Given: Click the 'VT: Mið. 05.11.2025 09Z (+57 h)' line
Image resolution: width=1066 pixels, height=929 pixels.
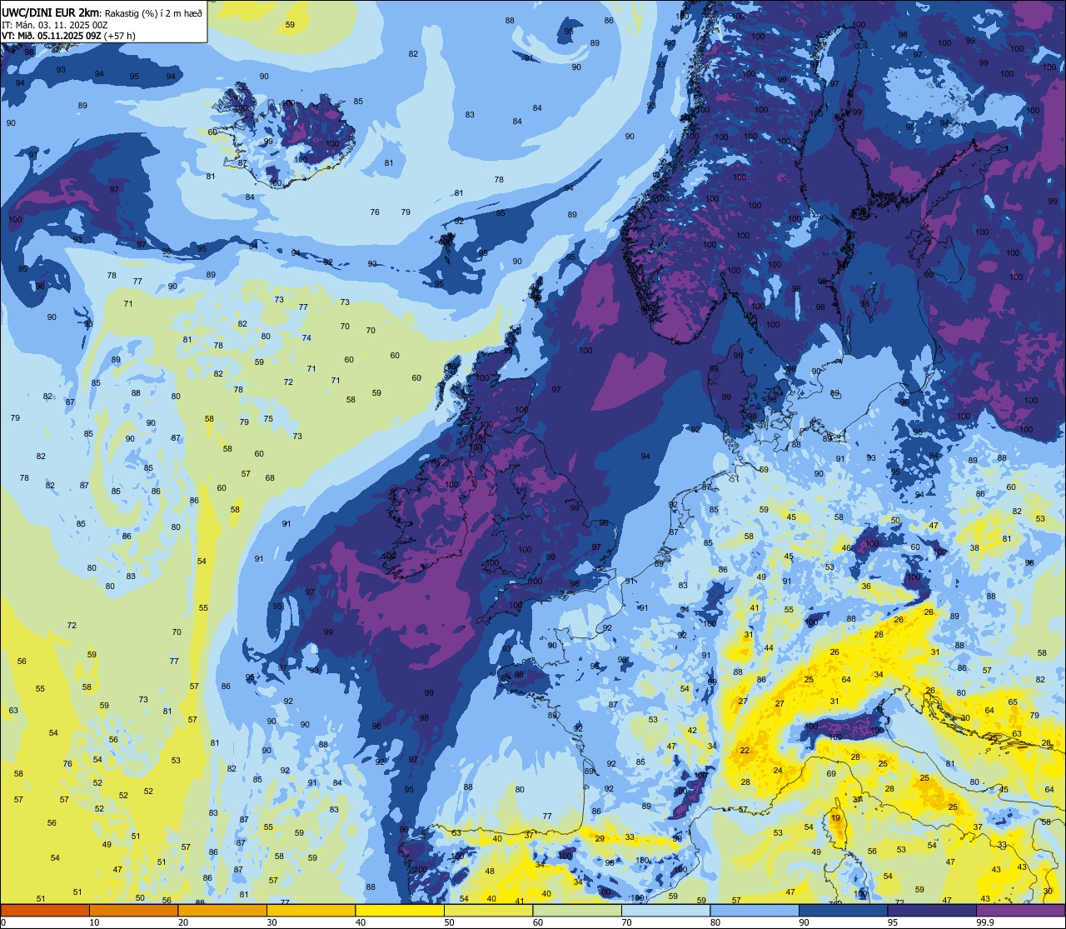Looking at the screenshot, I should pos(69,36).
